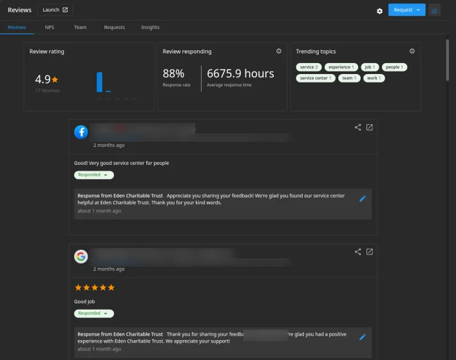The width and height of the screenshot is (456, 360).
Task: Click the 'Good Job' review text
Action: [84, 301]
